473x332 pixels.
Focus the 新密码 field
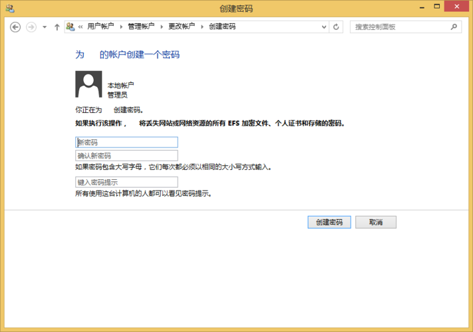coord(126,142)
